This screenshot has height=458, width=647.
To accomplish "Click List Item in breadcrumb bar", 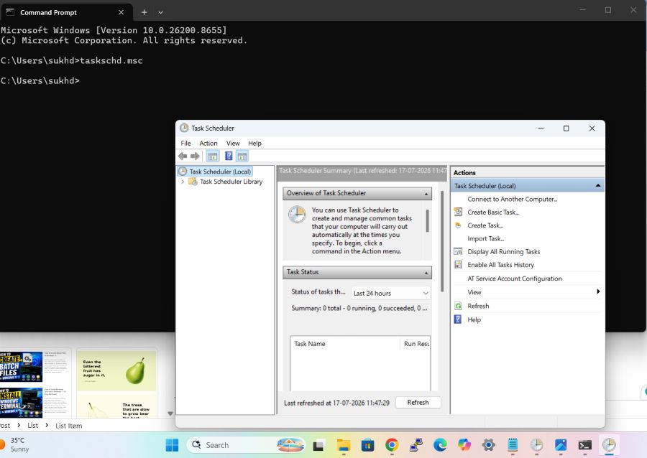I will [x=68, y=426].
